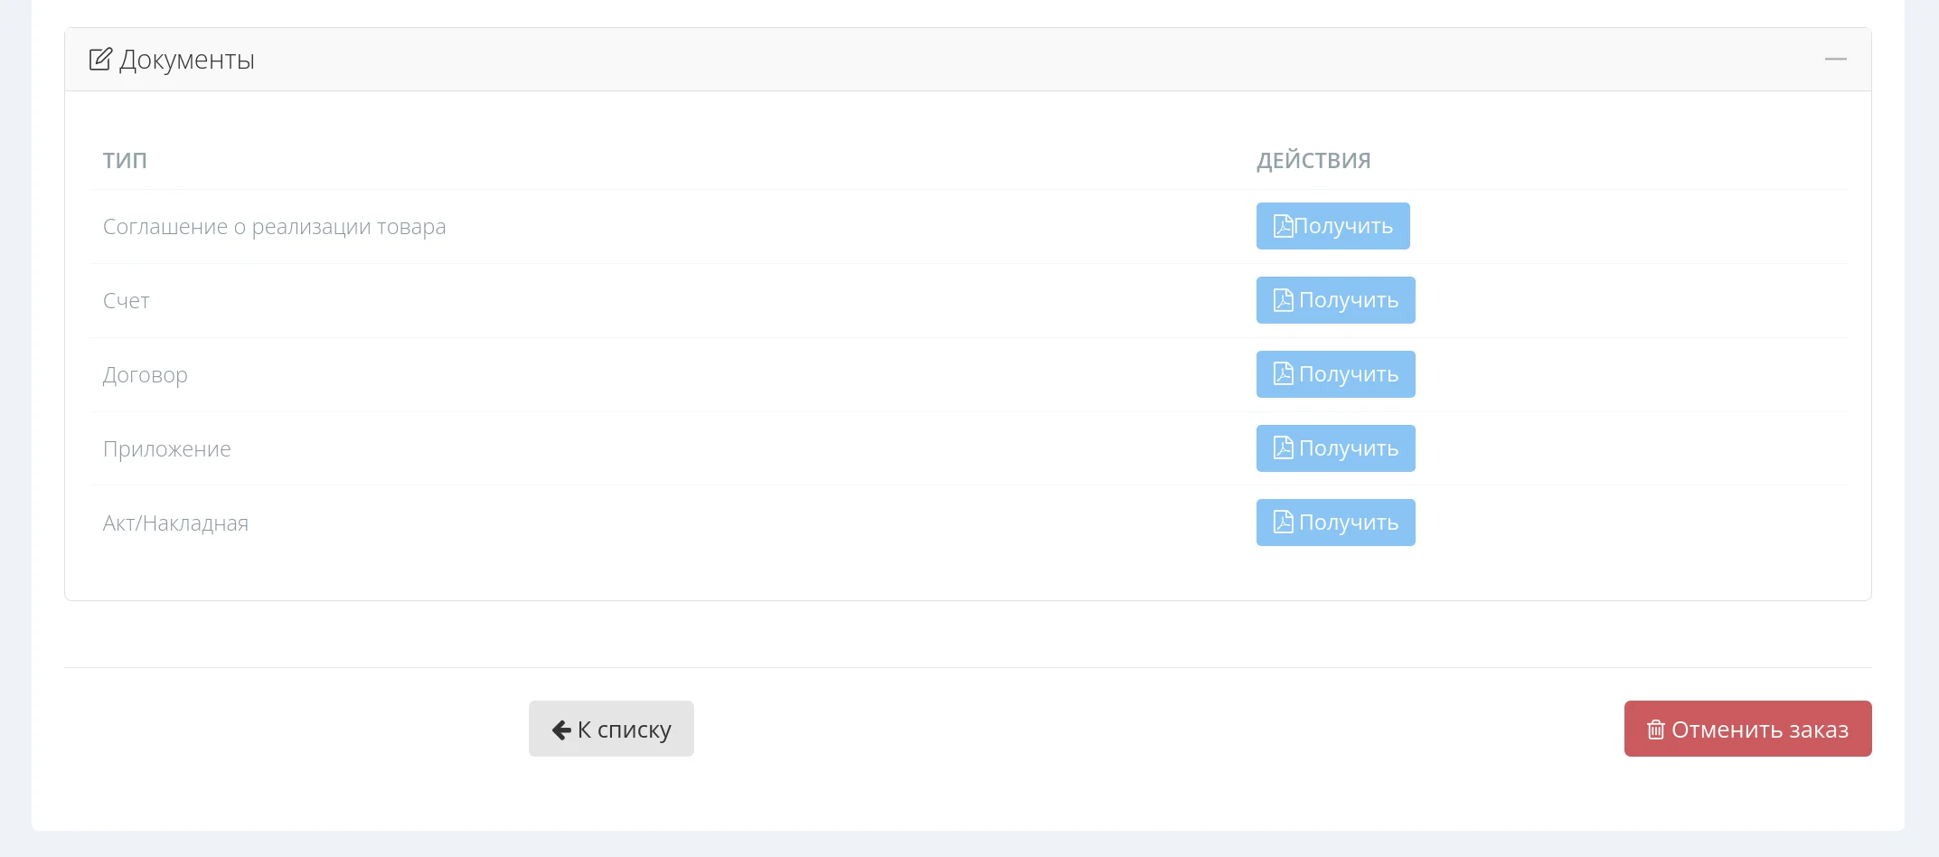1939x857 pixels.
Task: Collapse the Документы panel with minus icon
Action: (x=1835, y=60)
